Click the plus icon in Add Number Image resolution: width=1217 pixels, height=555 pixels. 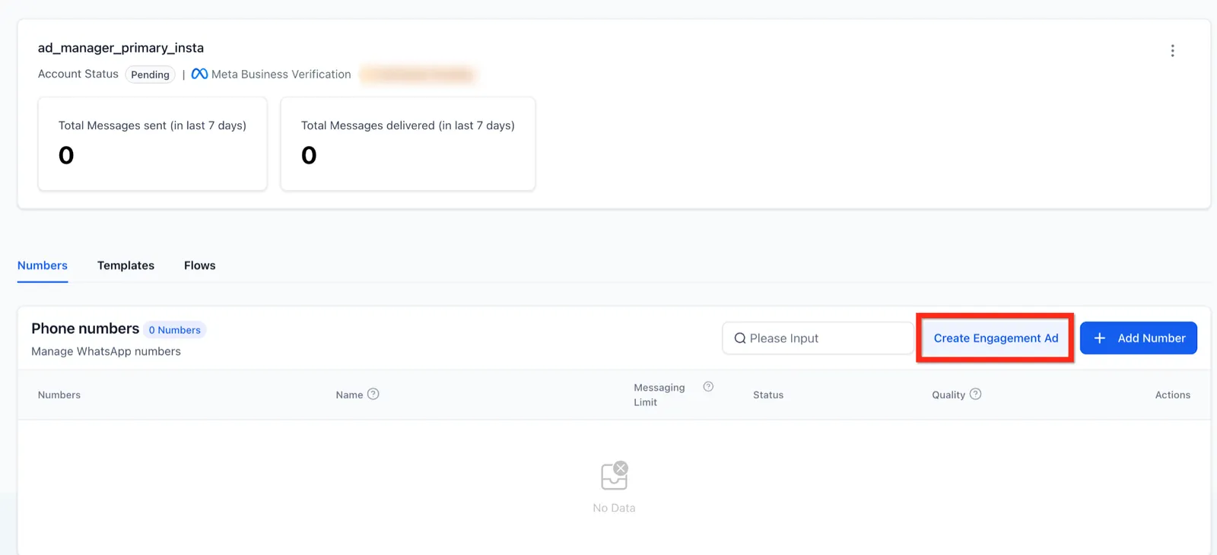[x=1099, y=338]
